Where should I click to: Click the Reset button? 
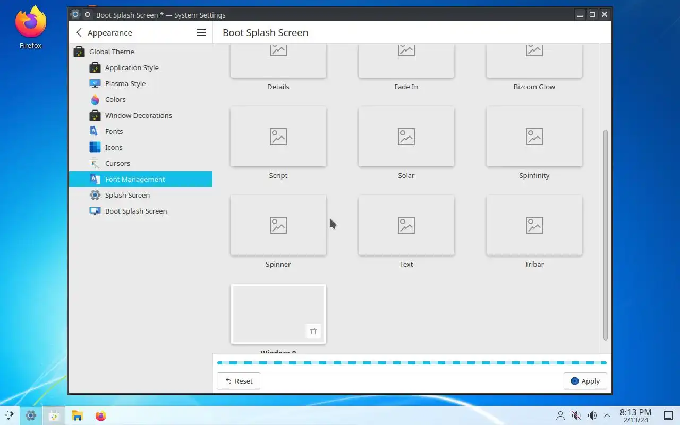pyautogui.click(x=239, y=381)
